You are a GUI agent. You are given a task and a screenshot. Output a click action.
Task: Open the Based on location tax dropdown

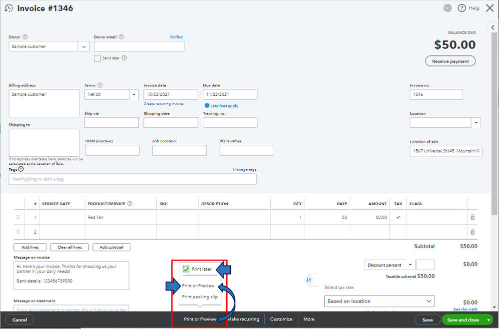pyautogui.click(x=379, y=301)
